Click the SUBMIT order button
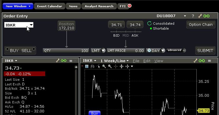The height and width of the screenshot is (115, 219). point(205,51)
